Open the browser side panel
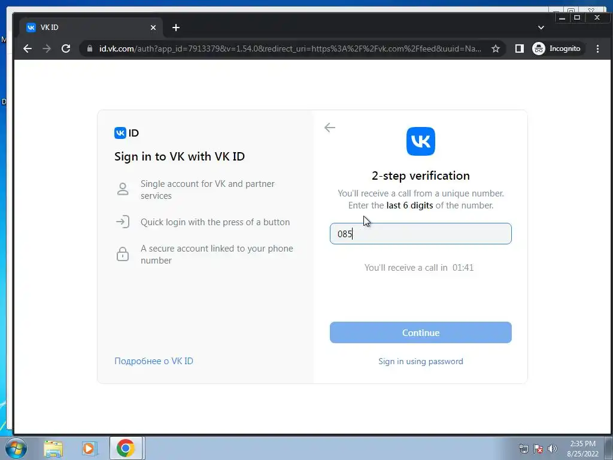Viewport: 613px width, 460px height. point(519,49)
